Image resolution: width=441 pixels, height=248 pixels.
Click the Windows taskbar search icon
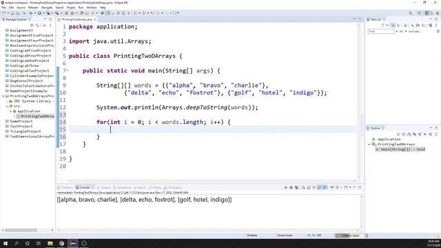coord(17,243)
